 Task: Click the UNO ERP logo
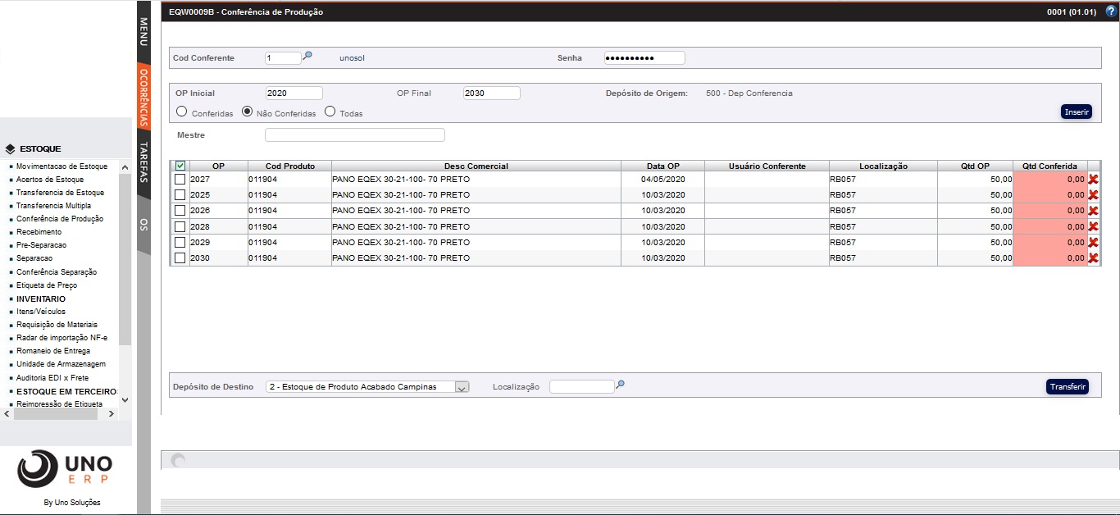coord(65,469)
